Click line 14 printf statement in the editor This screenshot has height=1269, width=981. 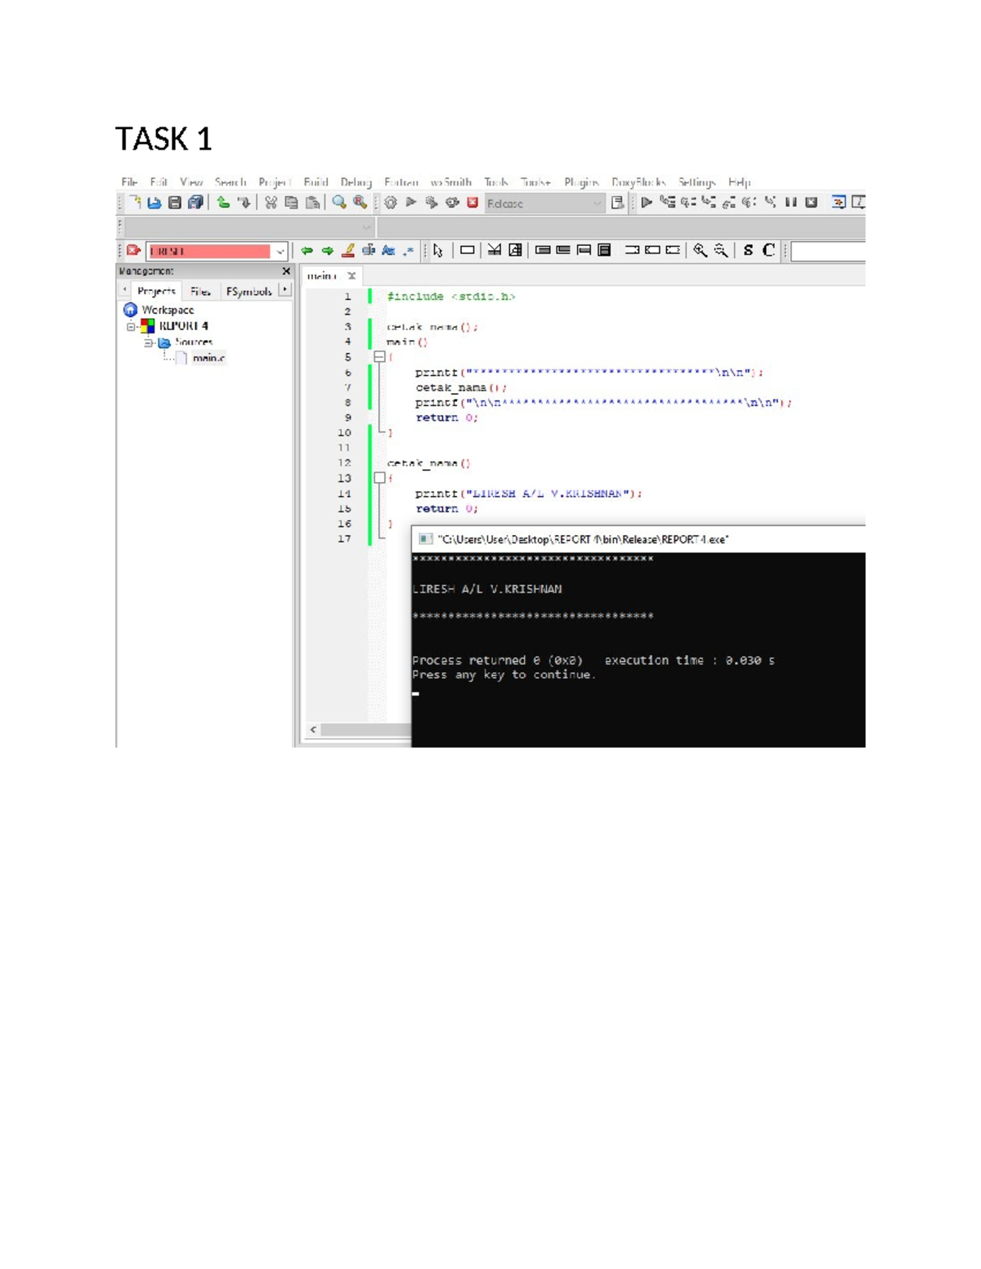coord(528,494)
